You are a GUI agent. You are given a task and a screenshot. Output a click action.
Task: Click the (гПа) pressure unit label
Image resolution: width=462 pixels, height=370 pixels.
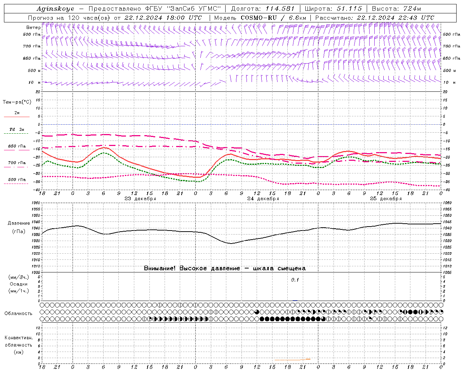19,231
